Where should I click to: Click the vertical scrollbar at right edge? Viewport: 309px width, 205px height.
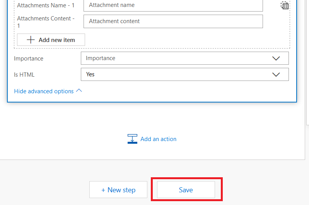[307, 62]
